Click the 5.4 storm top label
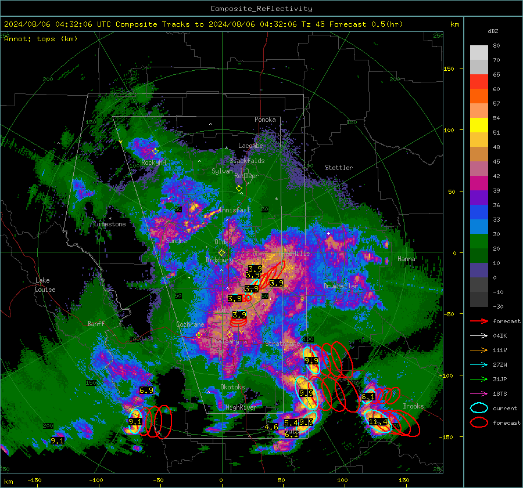Image resolution: width=523 pixels, height=488 pixels. (291, 422)
